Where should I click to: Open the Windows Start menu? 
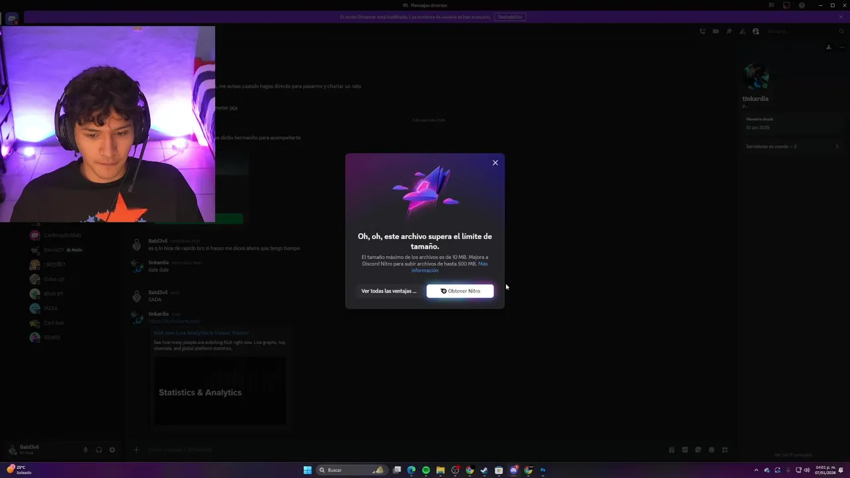point(307,470)
